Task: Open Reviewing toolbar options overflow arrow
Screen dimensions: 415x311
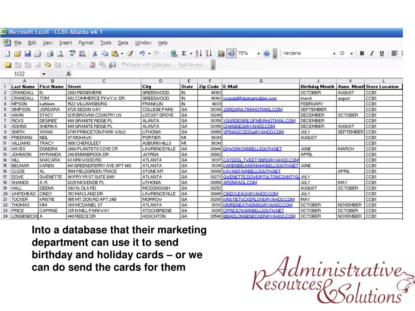Action: pyautogui.click(x=213, y=65)
